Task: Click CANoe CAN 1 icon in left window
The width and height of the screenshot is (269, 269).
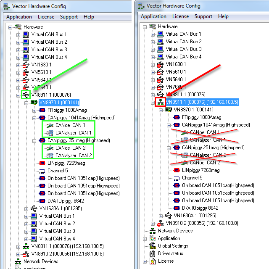Action: pyautogui.click(x=50, y=125)
